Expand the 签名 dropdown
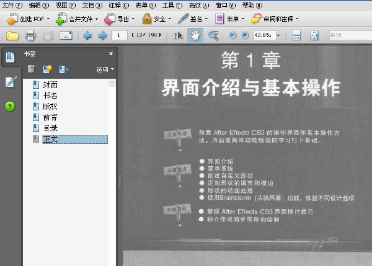The width and height of the screenshot is (372, 266). tap(206, 19)
